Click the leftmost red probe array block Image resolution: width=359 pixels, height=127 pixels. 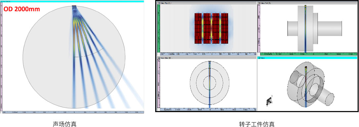coord(198,28)
